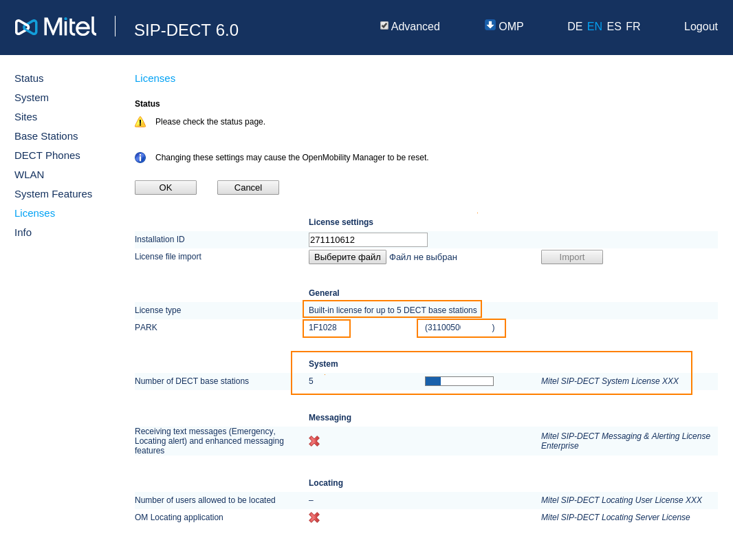
Task: Click 'Number of users allowed to be located'
Action: point(205,500)
